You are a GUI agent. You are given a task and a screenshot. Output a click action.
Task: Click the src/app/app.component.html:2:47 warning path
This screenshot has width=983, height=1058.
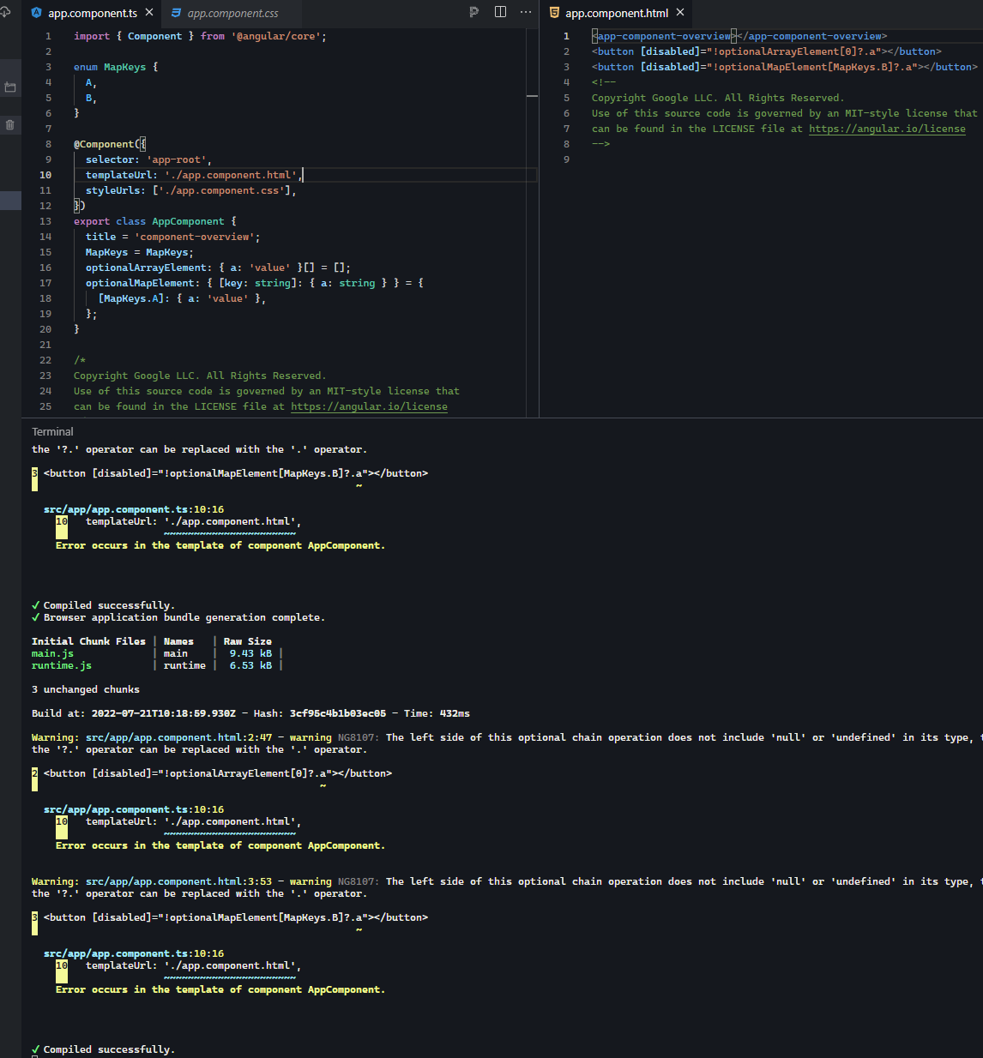[178, 737]
